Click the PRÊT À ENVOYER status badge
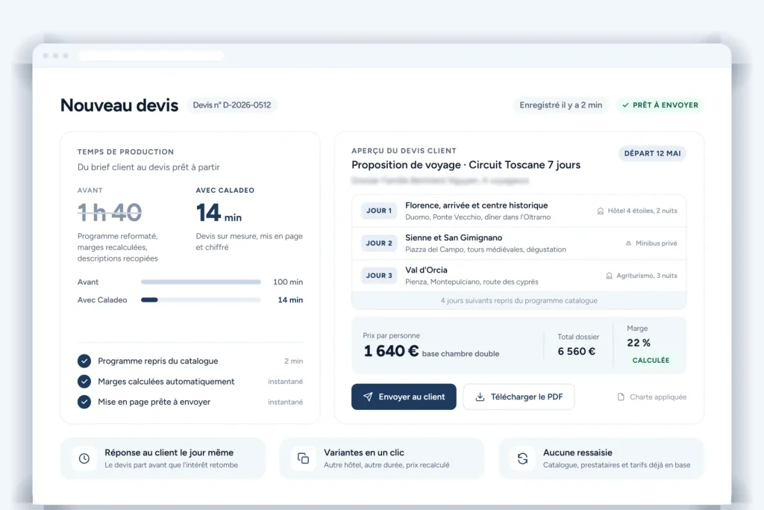Screen dimensions: 764x510 [x=660, y=105]
